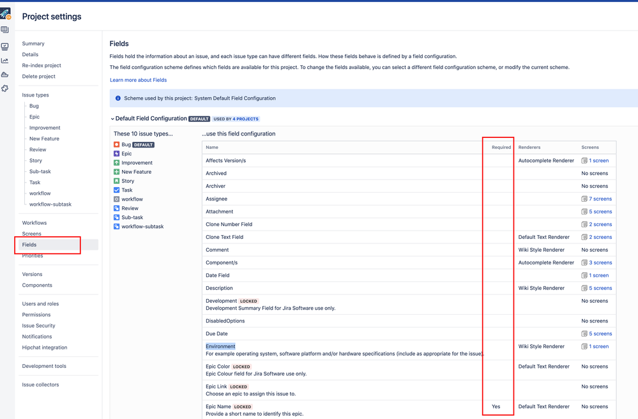Select Fields in the sidebar
638x419 pixels.
[x=29, y=245]
